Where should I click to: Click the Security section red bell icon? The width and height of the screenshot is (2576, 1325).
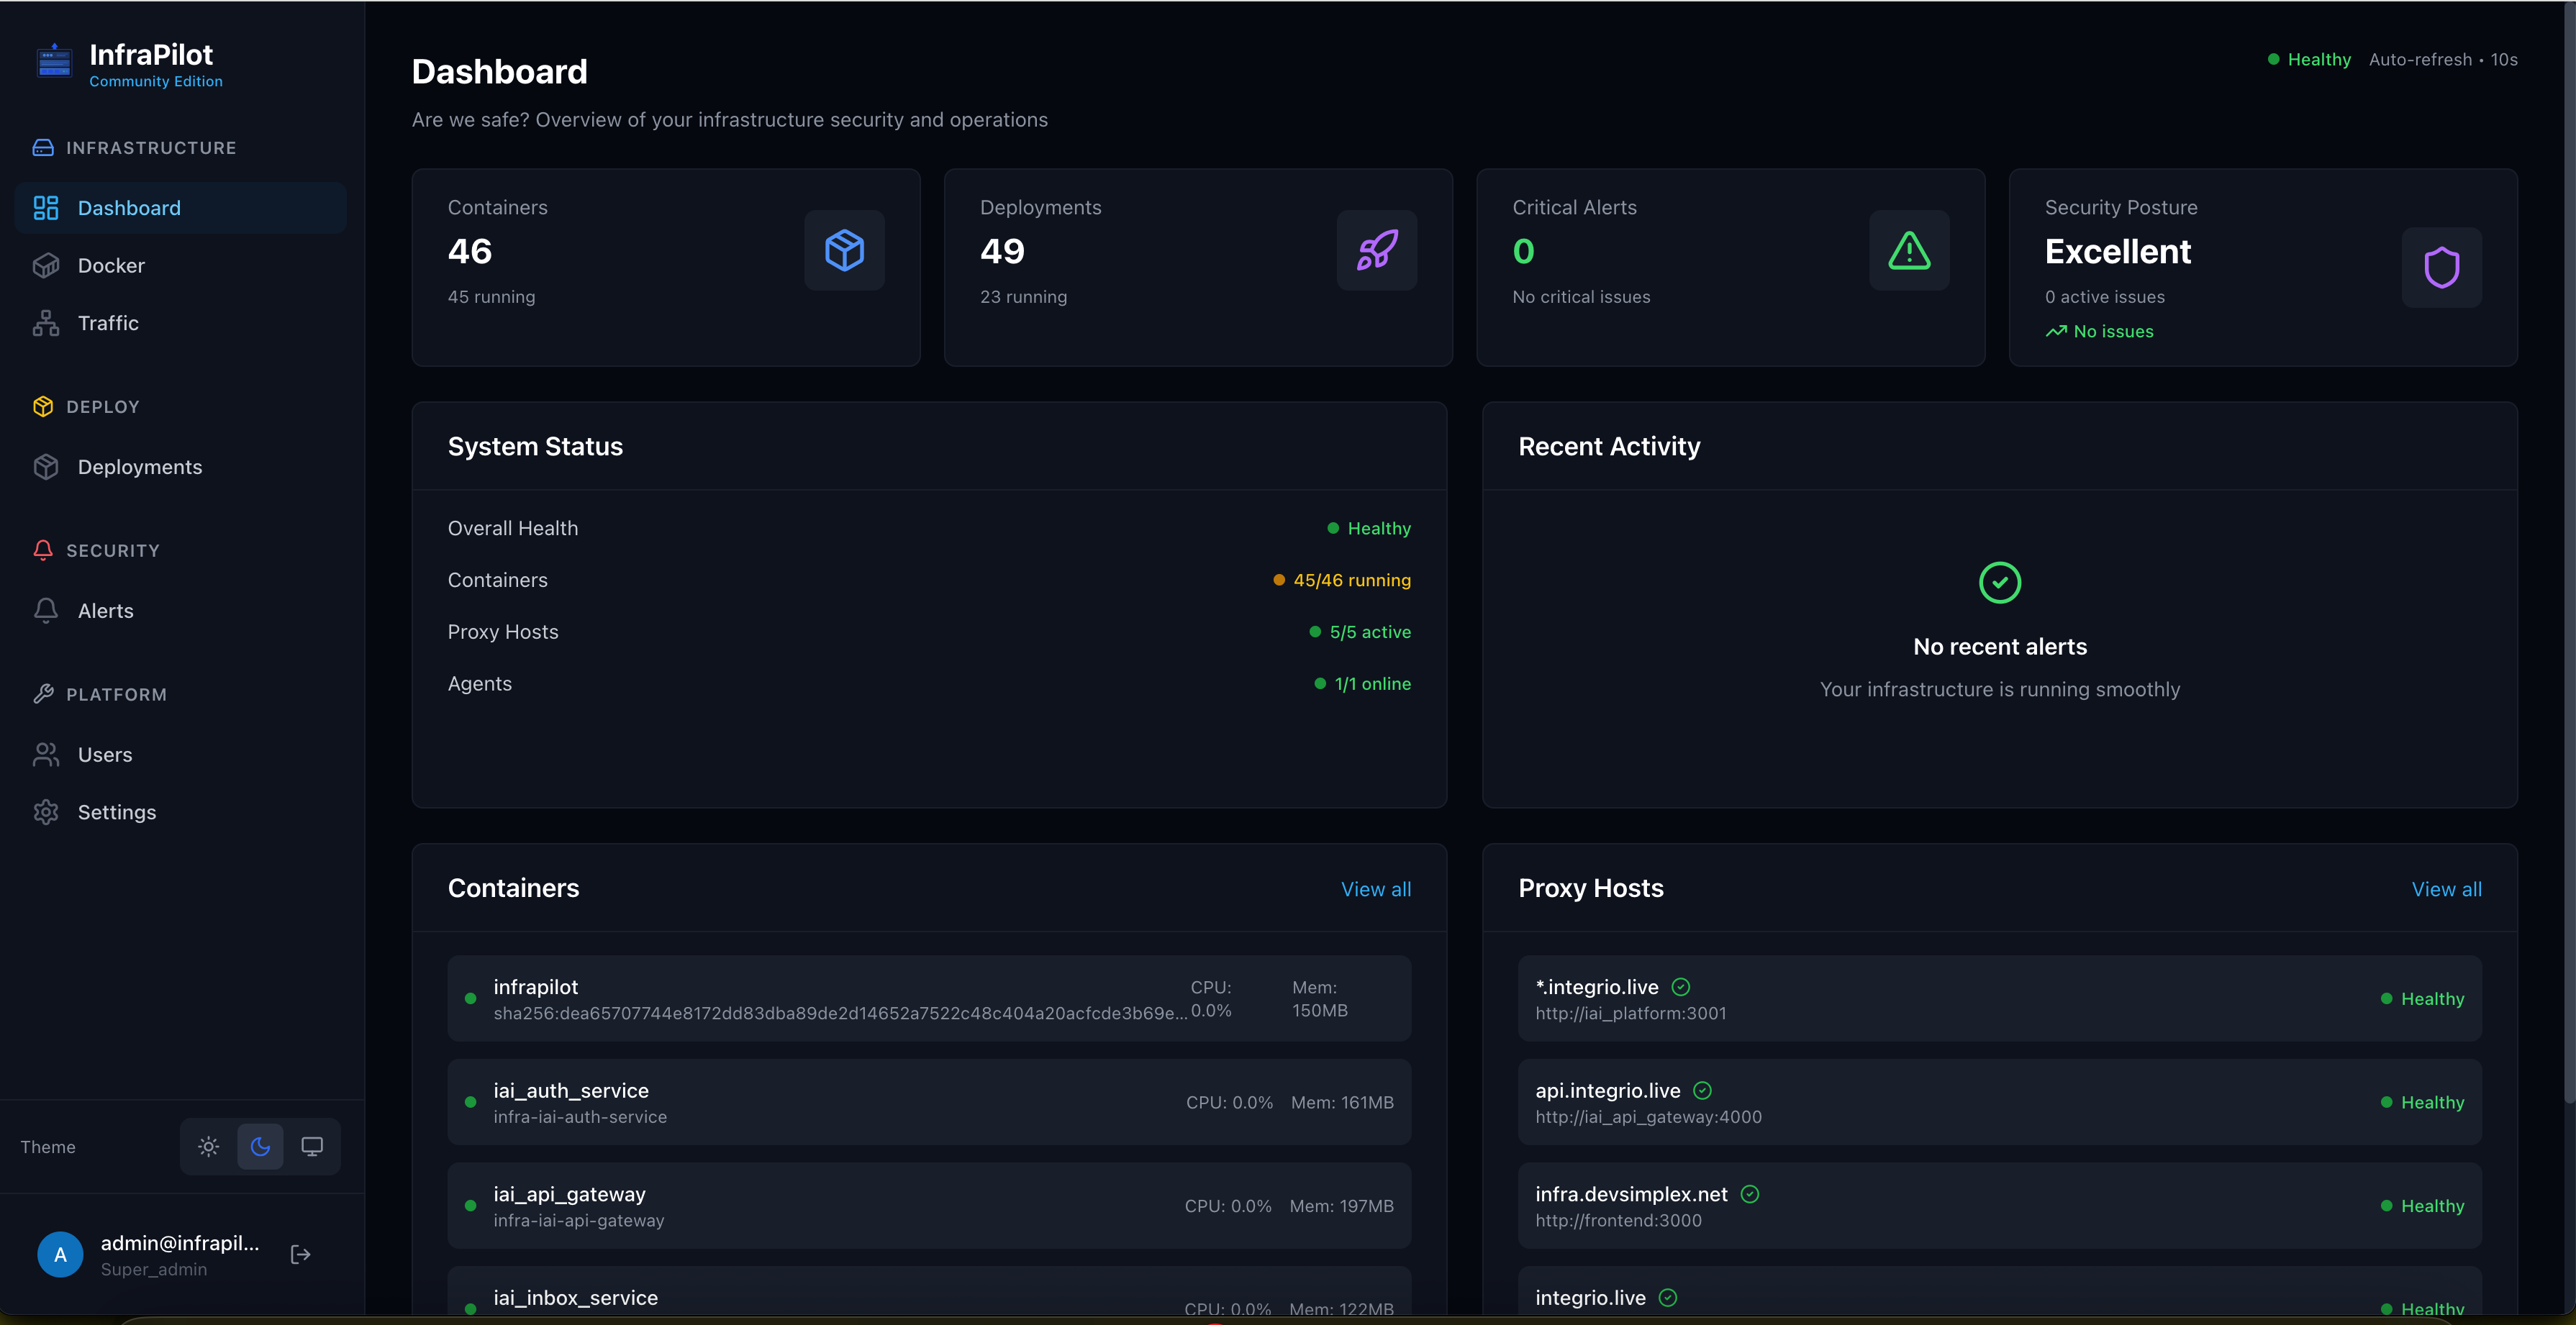click(43, 551)
